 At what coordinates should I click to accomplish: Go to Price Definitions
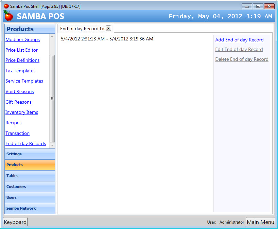click(x=22, y=60)
